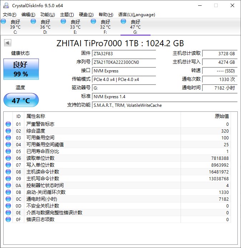This screenshot has height=248, width=241.
Task: Click total host writes value 4274 GB
Action: (220, 62)
